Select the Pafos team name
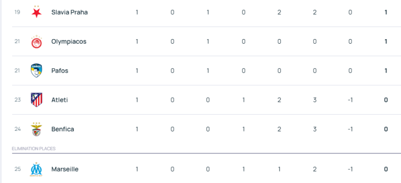This screenshot has width=401, height=183. (x=60, y=71)
